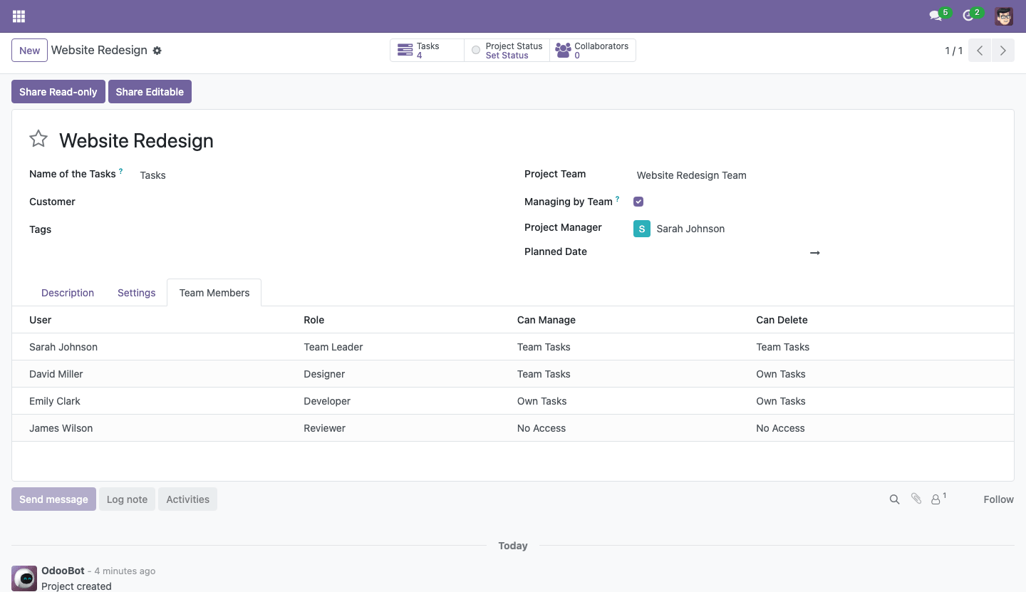Screen dimensions: 1026x592
Task: Toggle Managing by Team checkbox
Action: pos(638,202)
